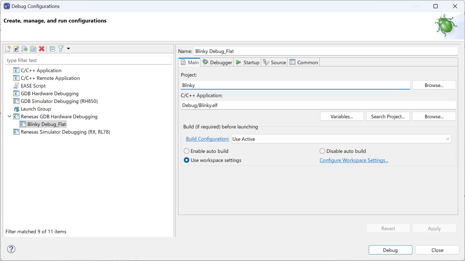Image resolution: width=465 pixels, height=261 pixels.
Task: Switch to the Startup tab
Action: (248, 62)
